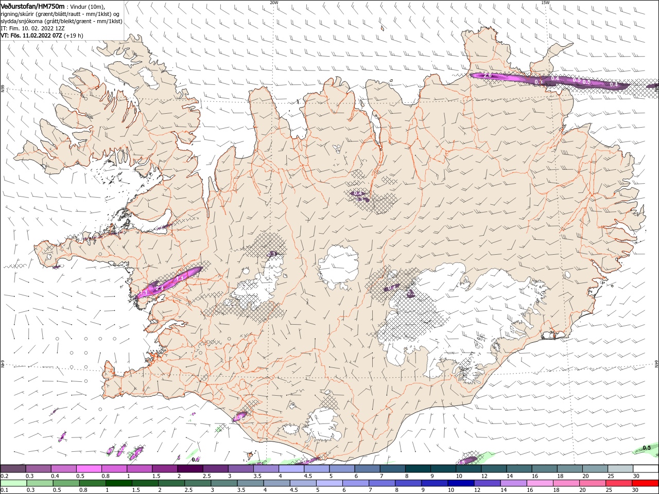Click the '64N' latitude label on right edge

tap(656, 364)
